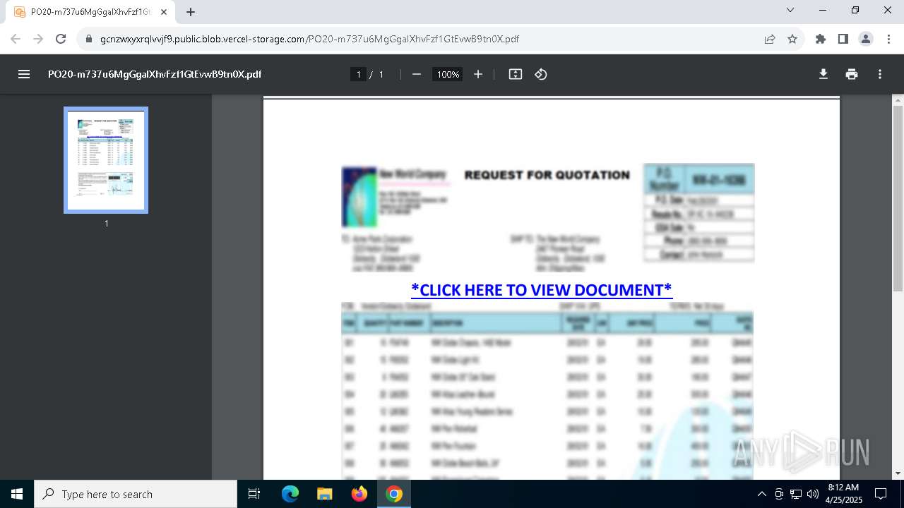This screenshot has width=904, height=508.
Task: Edit the current page number field
Action: point(358,74)
